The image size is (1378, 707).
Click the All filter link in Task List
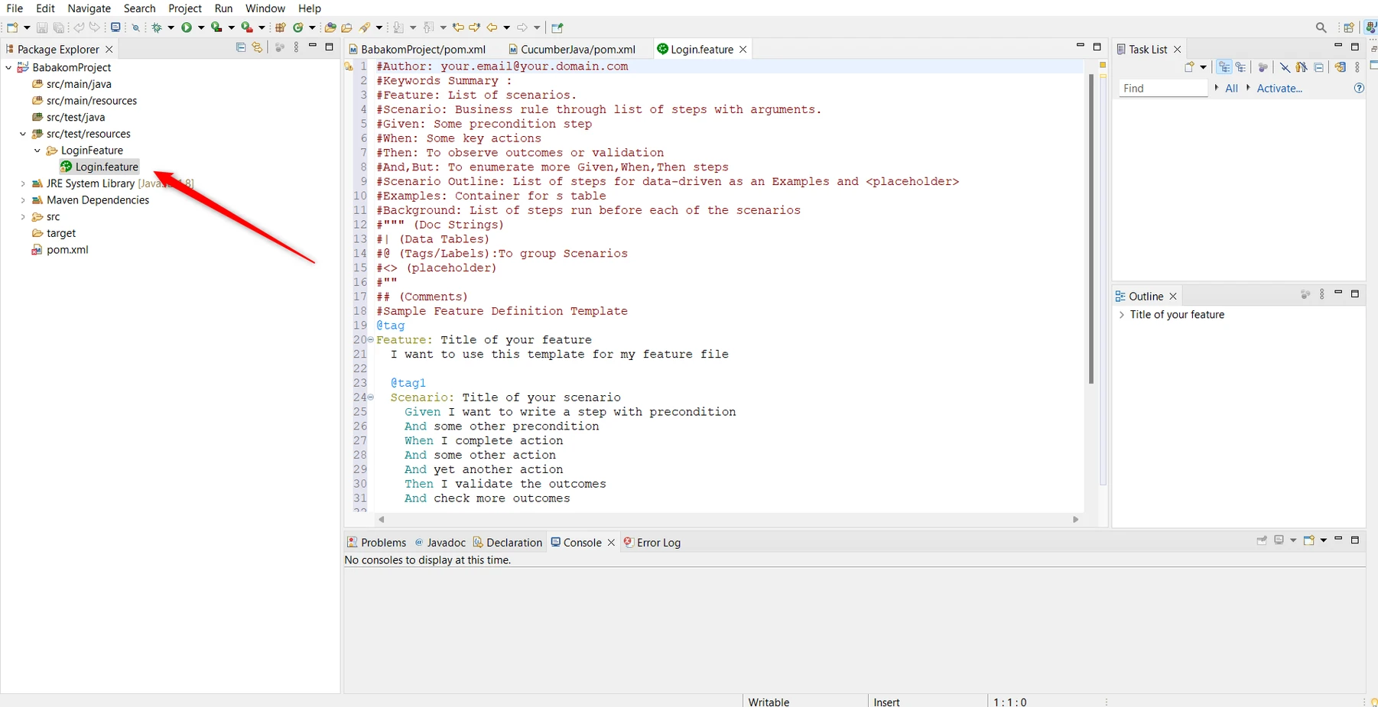(x=1231, y=89)
